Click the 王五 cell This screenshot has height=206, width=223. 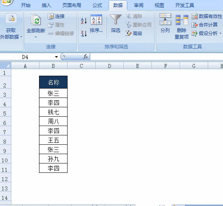[x=54, y=140]
